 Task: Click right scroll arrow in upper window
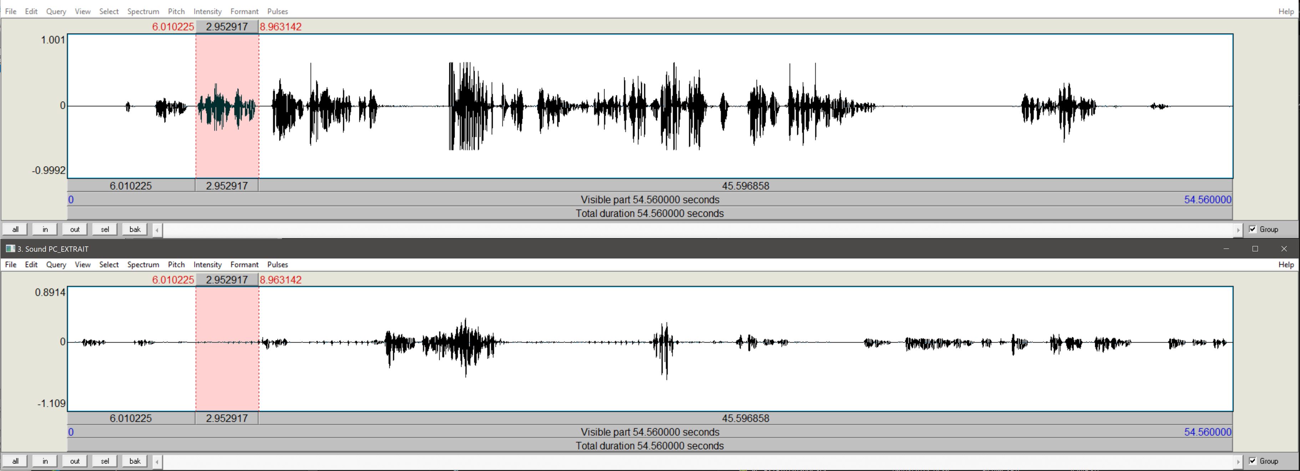1238,230
